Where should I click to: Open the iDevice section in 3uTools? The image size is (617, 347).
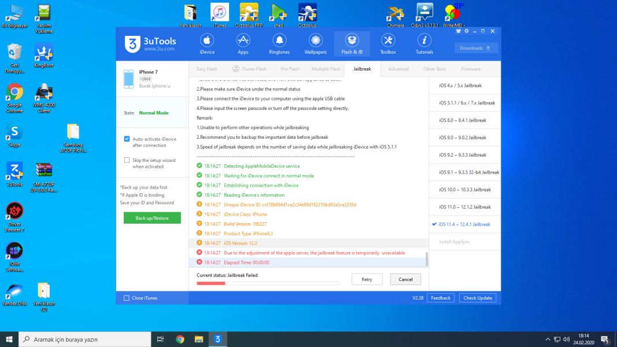(x=207, y=43)
